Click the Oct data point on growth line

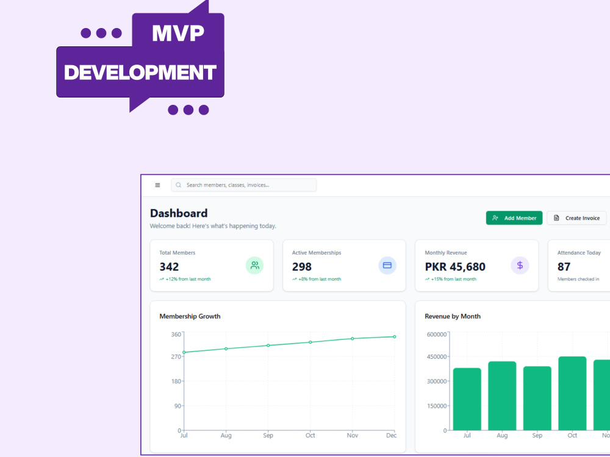pos(310,342)
